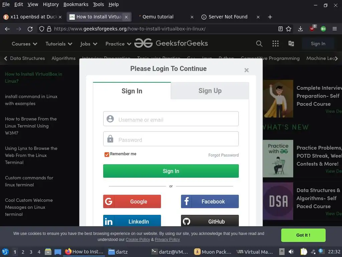The height and width of the screenshot is (257, 342).
Task: Switch to the Sign Up tab
Action: [210, 91]
